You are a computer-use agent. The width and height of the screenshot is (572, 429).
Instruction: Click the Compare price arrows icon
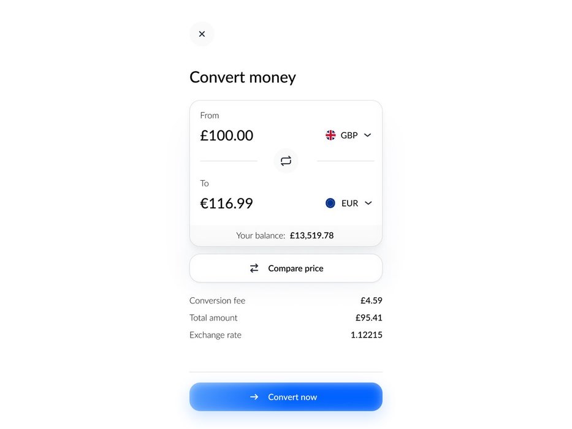tap(254, 268)
